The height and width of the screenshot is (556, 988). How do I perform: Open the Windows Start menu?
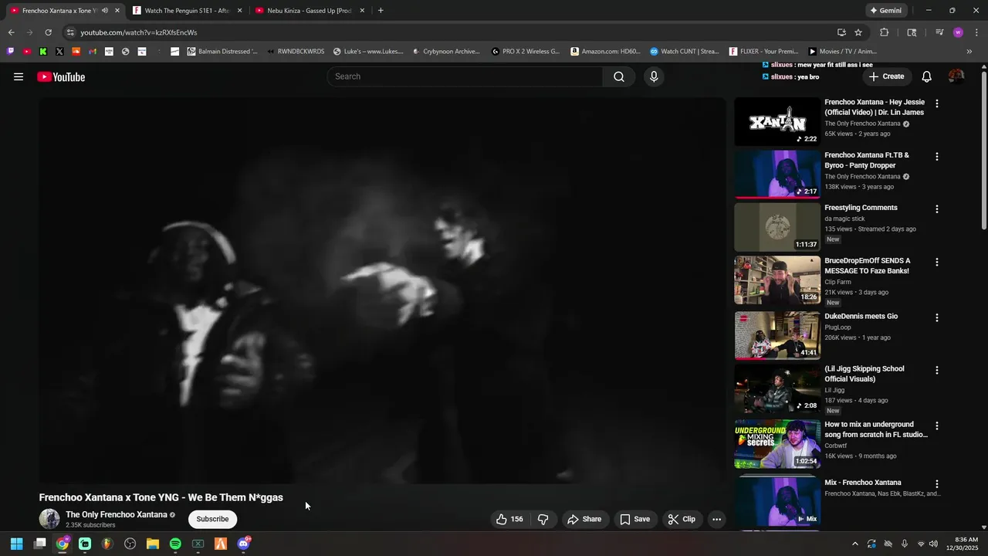point(16,544)
